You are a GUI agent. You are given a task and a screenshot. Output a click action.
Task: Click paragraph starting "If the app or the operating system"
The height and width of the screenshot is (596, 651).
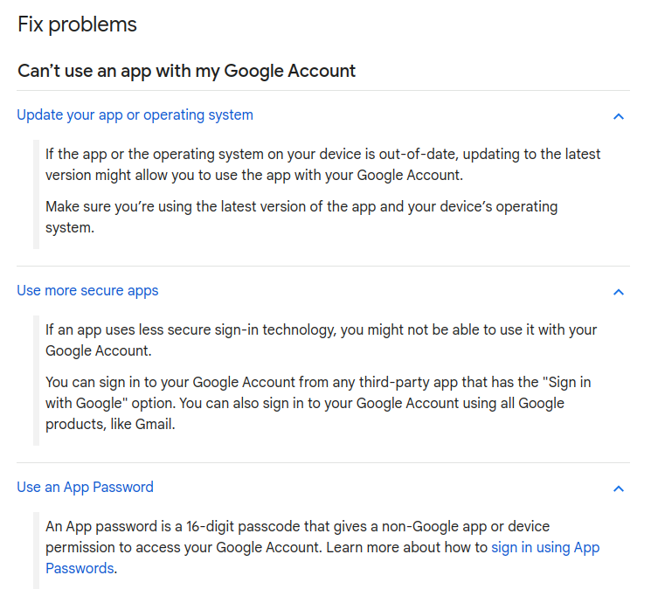[322, 164]
